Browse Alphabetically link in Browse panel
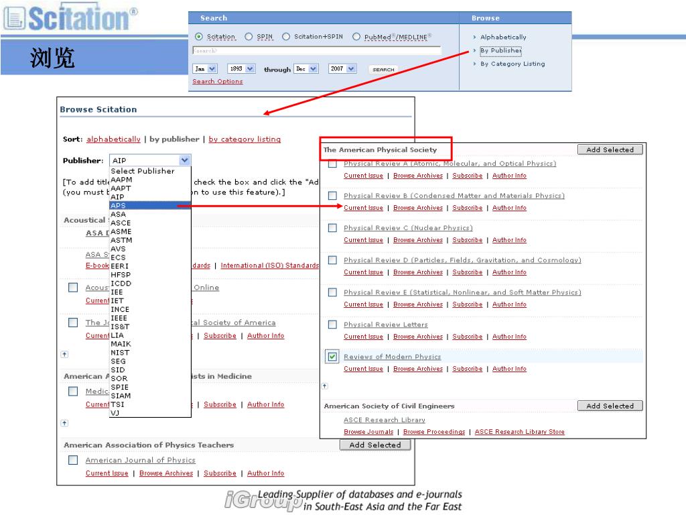Image resolution: width=686 pixels, height=515 pixels. (503, 38)
